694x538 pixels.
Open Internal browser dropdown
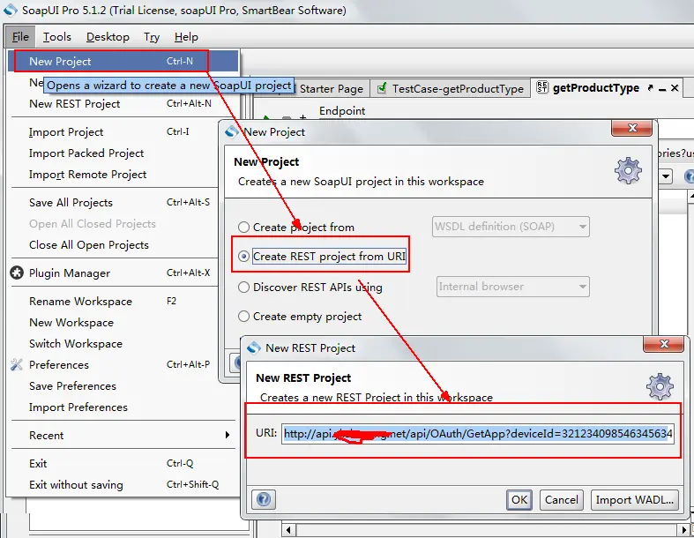[512, 287]
